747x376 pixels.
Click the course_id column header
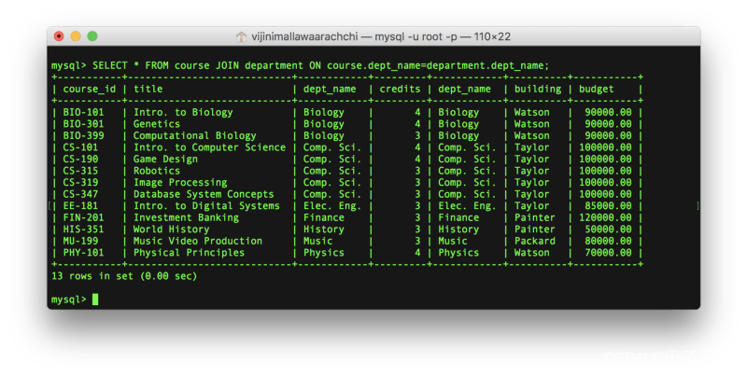coord(89,89)
